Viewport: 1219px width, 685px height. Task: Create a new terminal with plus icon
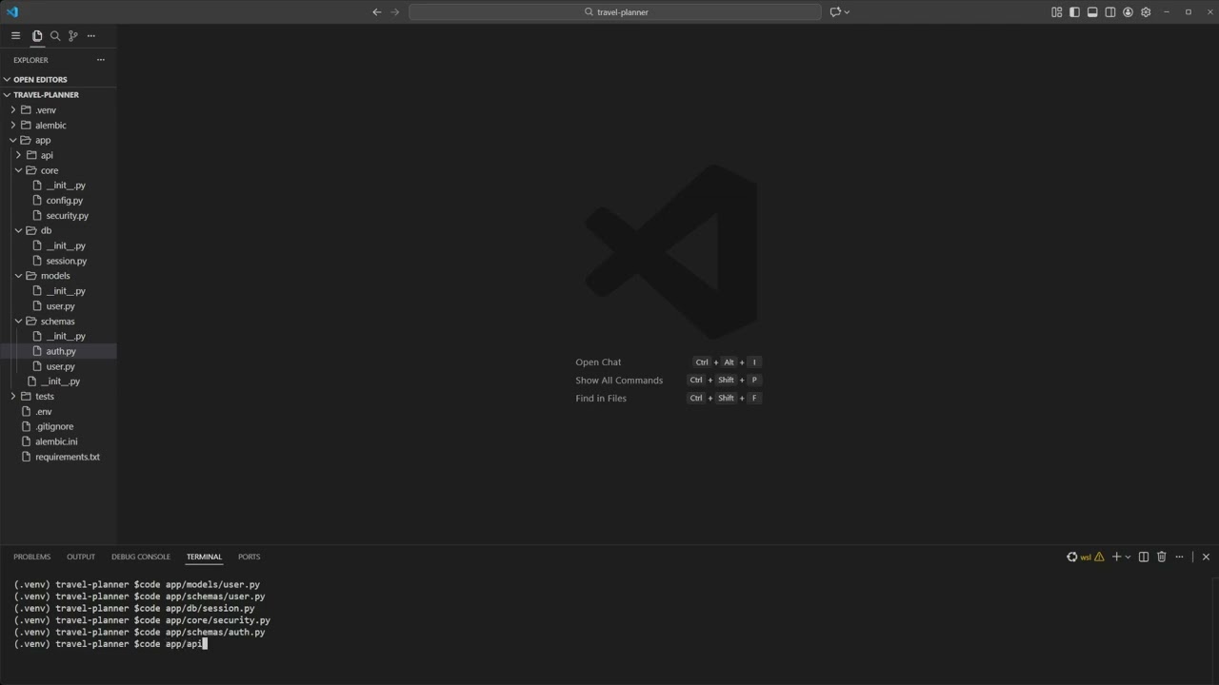click(1116, 557)
